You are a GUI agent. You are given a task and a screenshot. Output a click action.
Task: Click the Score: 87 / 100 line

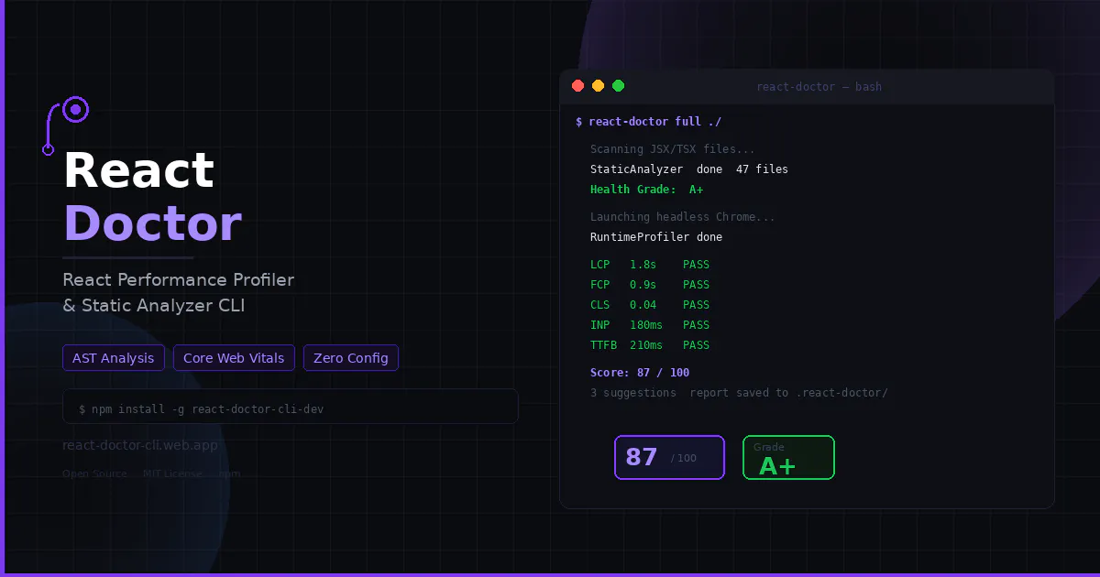pyautogui.click(x=640, y=373)
